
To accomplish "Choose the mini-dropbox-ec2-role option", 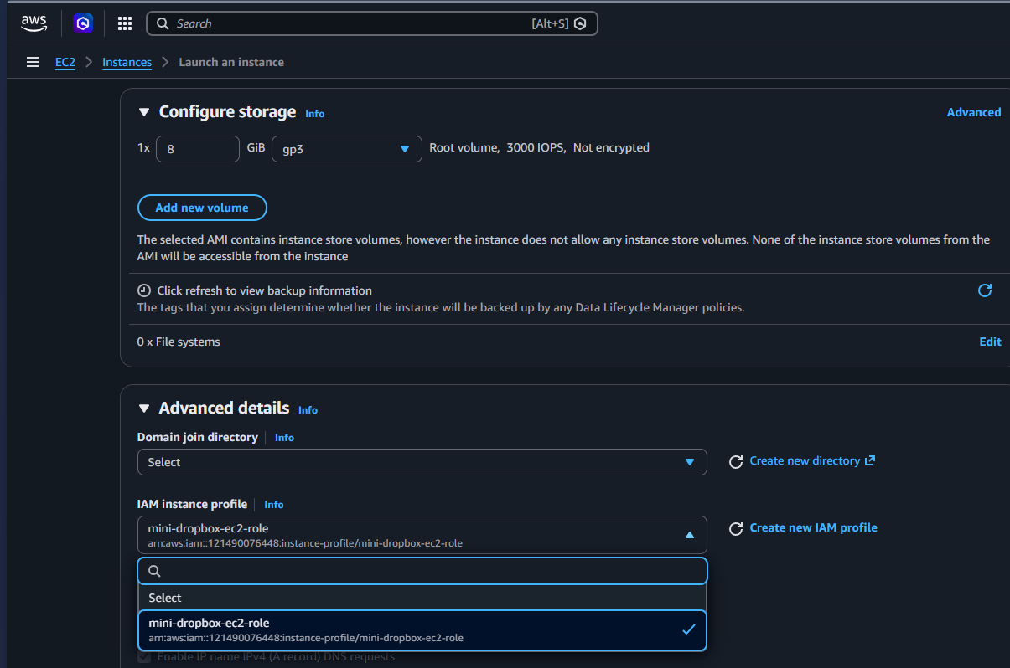I will coord(422,629).
